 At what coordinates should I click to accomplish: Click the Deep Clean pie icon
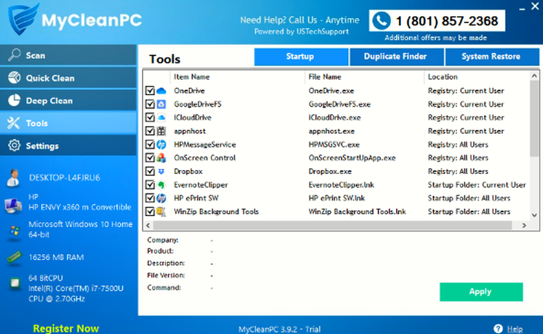coord(14,100)
